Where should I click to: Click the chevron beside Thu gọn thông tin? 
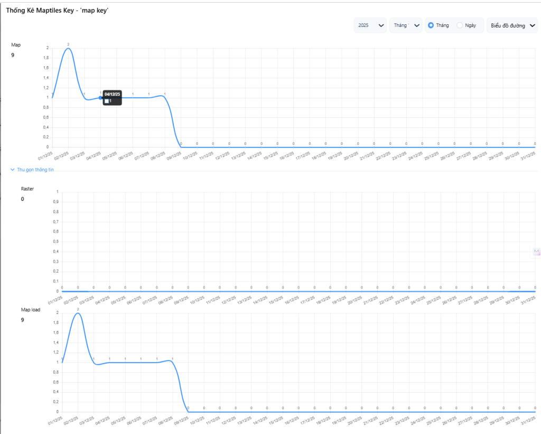tap(13, 170)
